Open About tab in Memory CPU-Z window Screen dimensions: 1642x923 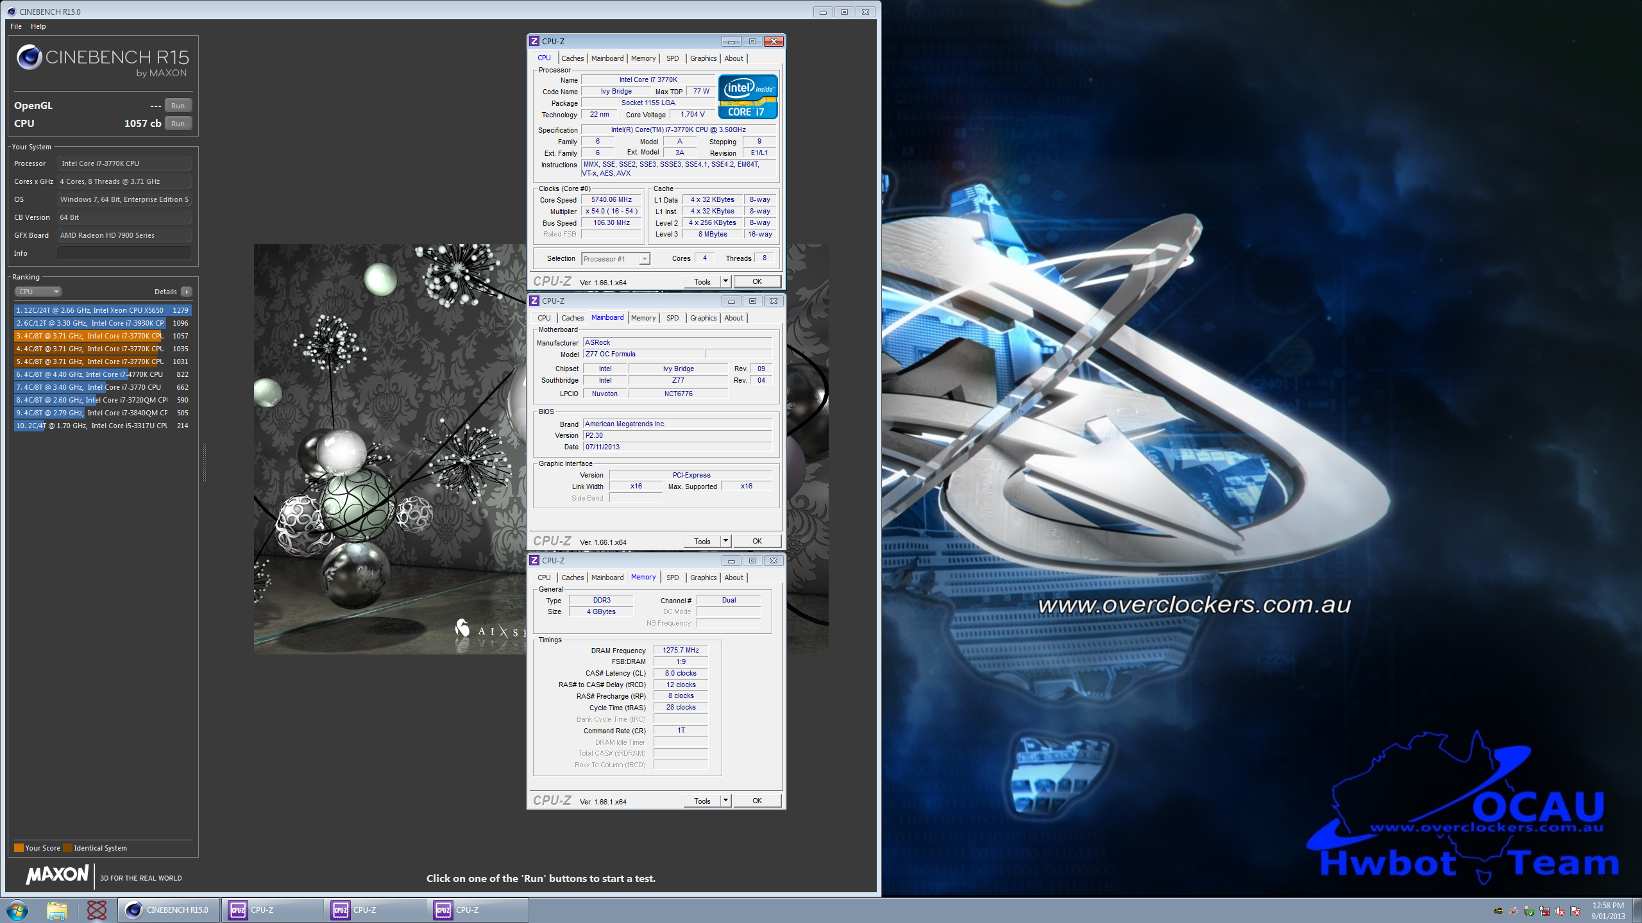[734, 578]
